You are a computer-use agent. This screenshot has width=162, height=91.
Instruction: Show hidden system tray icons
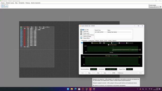click(x=137, y=89)
